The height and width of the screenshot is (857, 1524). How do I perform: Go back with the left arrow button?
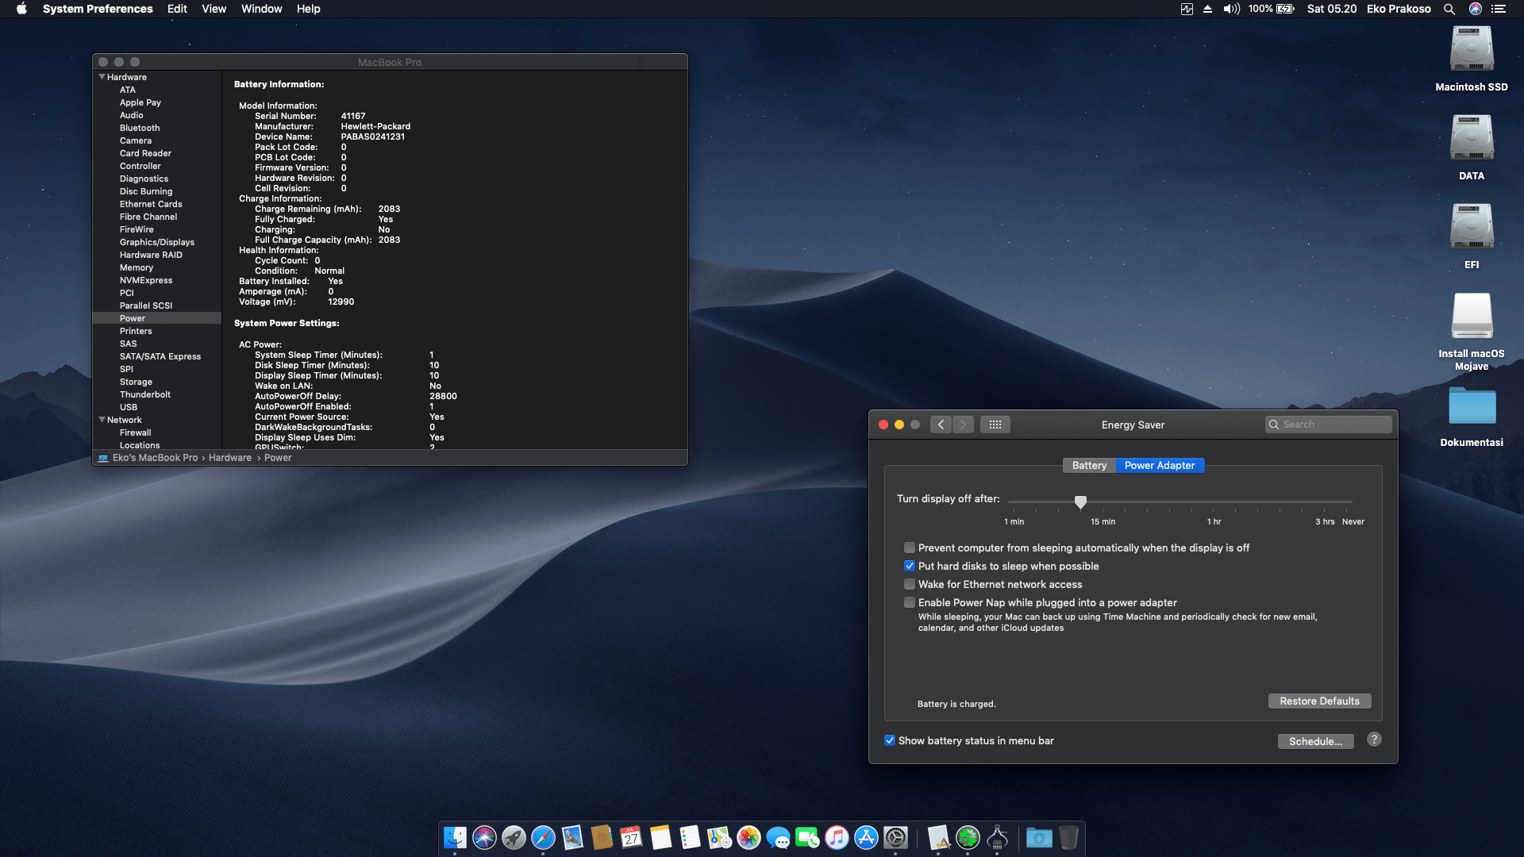coord(941,425)
